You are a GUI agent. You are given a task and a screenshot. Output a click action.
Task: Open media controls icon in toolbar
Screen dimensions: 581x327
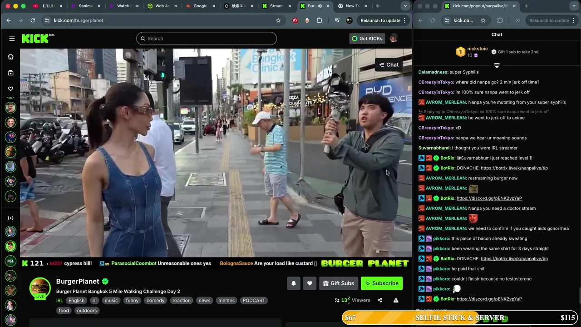pyautogui.click(x=337, y=20)
